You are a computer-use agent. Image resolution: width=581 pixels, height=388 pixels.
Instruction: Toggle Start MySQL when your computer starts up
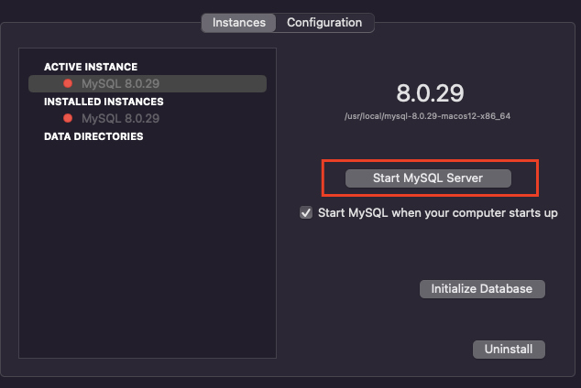point(306,213)
